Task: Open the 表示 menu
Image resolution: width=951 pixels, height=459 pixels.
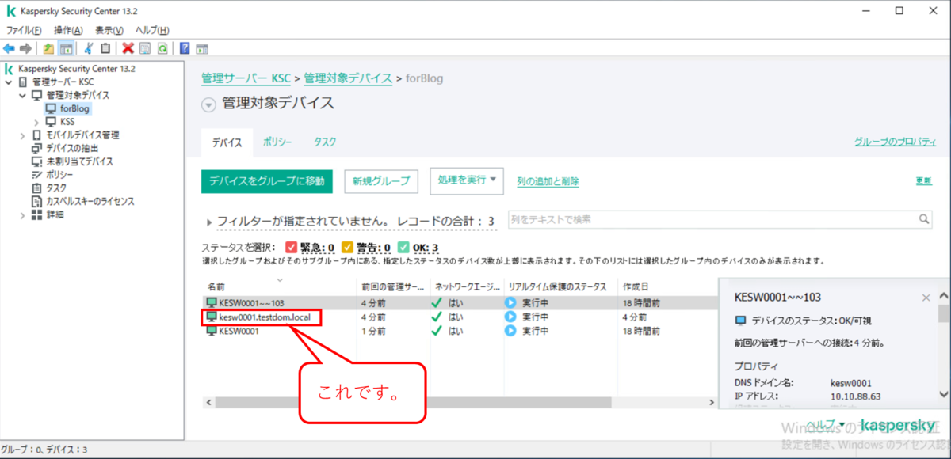Action: click(109, 30)
